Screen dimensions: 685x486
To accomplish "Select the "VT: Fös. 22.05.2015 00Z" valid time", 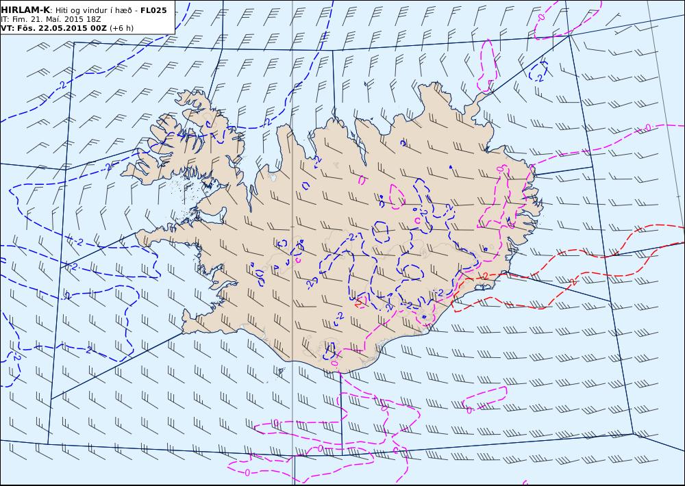I will click(53, 28).
